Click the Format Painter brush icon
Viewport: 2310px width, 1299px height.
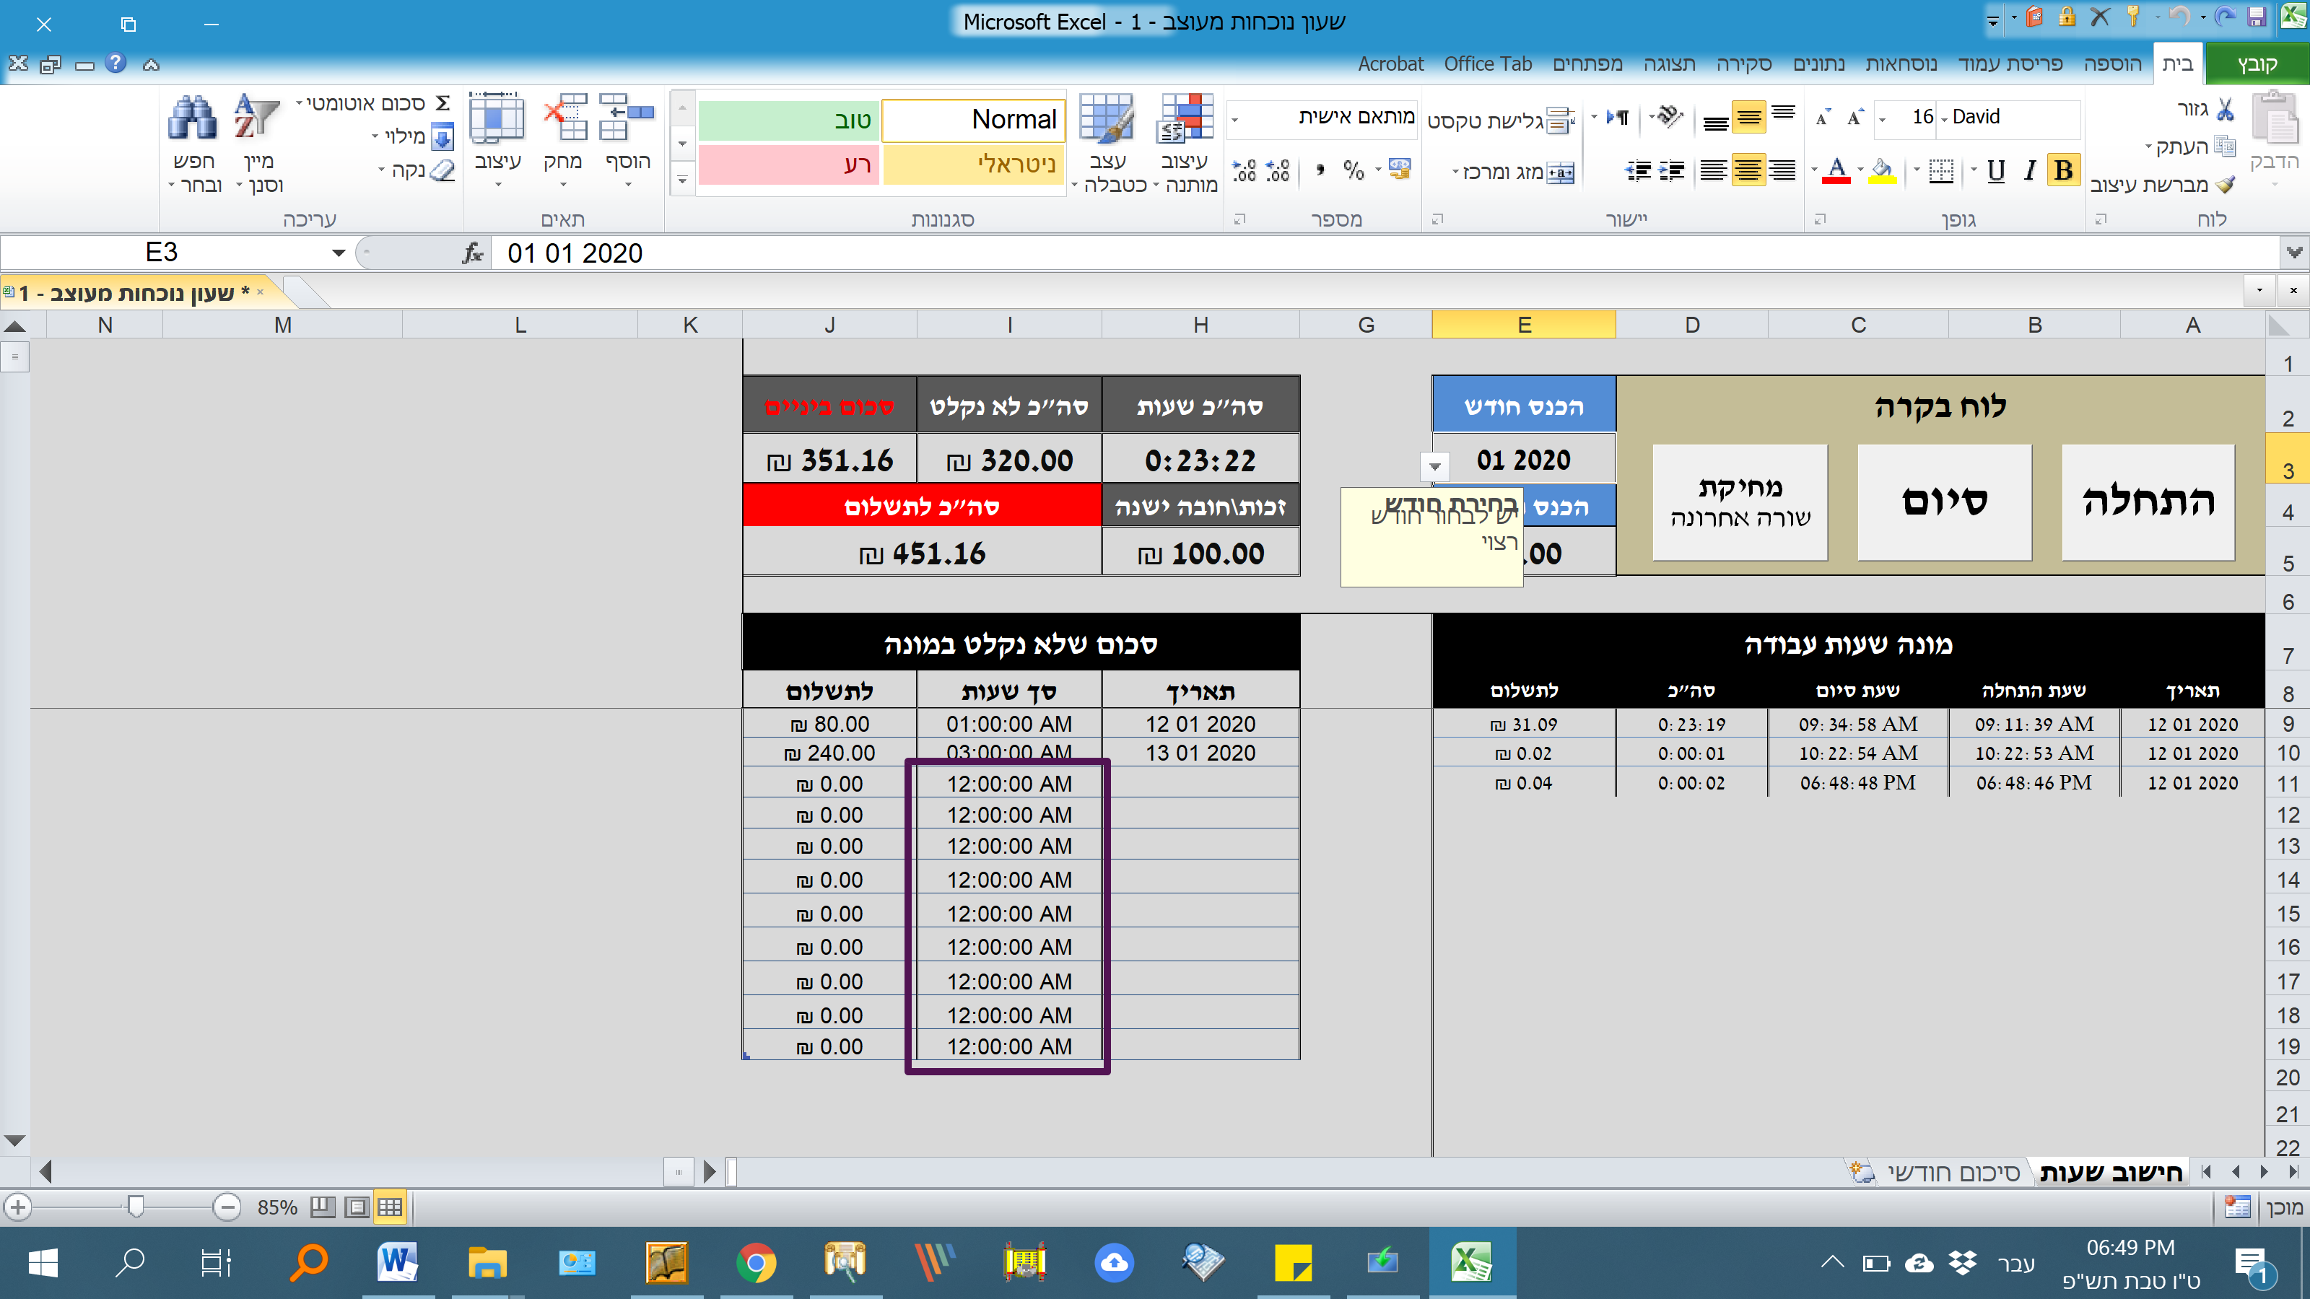pos(2225,185)
